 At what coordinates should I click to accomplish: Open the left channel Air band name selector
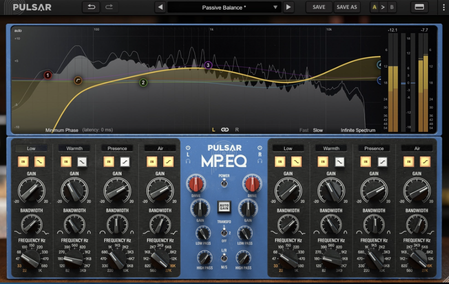click(160, 148)
